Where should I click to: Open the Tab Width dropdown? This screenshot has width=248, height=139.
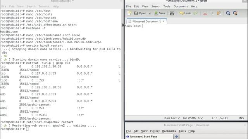point(193,118)
